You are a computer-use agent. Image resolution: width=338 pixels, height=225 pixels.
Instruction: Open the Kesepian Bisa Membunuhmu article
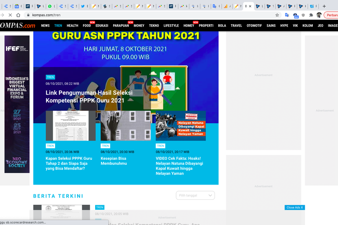(x=113, y=161)
